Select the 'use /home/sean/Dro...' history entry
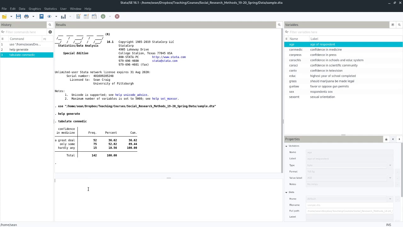The height and width of the screenshot is (227, 403). (27, 44)
